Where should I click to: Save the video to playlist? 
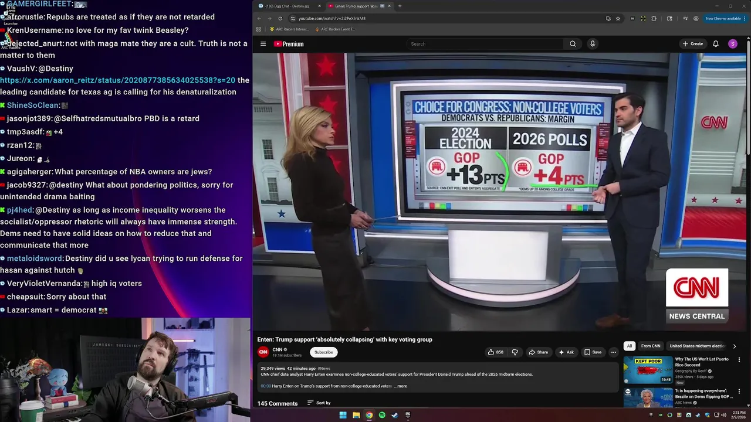click(x=593, y=352)
